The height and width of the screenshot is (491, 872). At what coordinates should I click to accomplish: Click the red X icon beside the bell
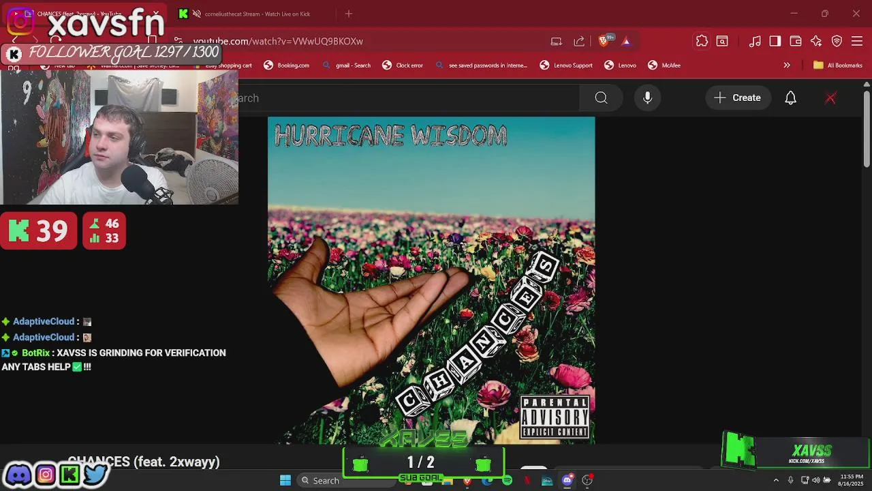[830, 98]
